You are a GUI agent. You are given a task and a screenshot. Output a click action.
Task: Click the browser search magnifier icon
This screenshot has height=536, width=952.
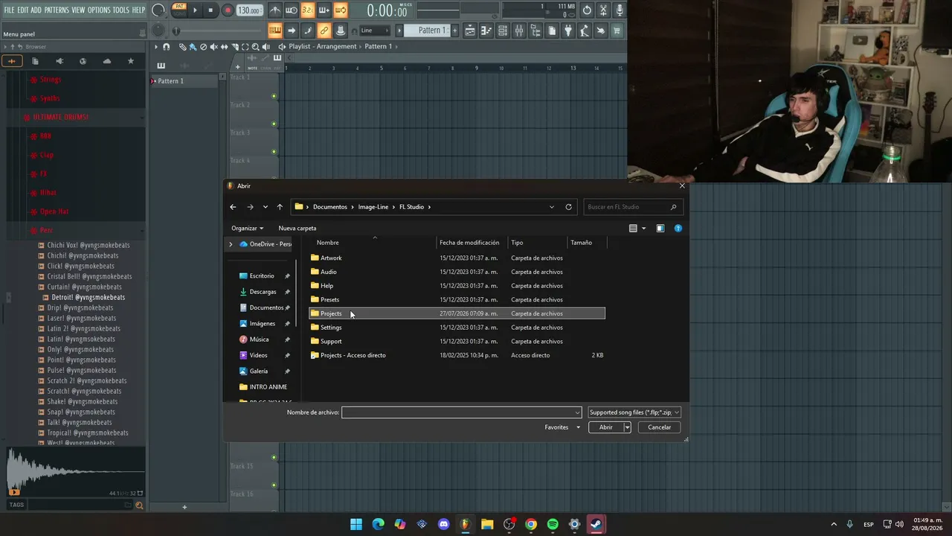tap(139, 505)
